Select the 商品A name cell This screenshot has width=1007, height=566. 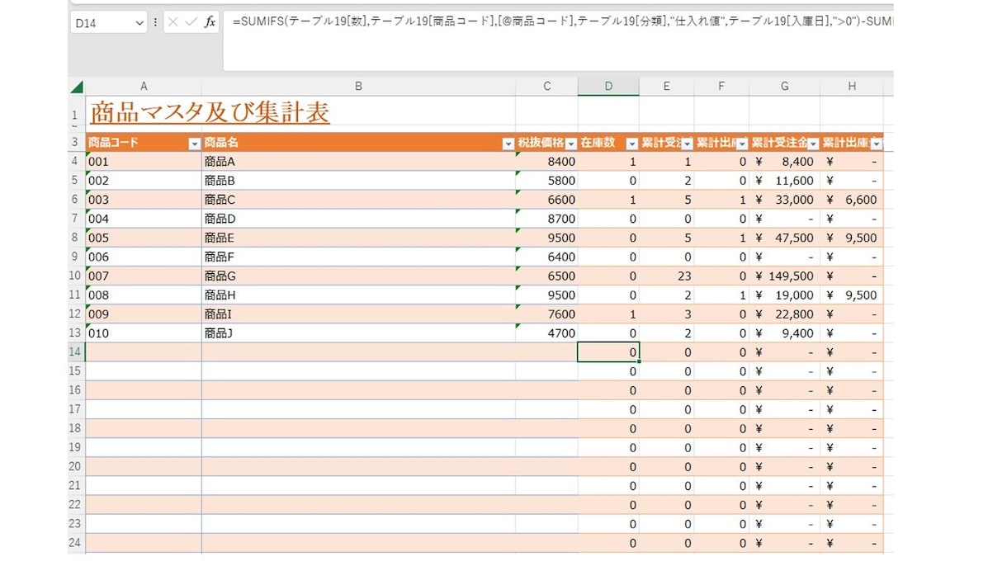(358, 162)
